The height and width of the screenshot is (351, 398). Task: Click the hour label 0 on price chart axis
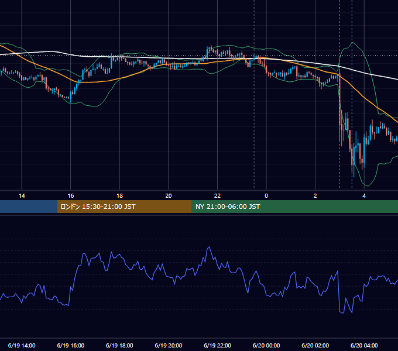tap(266, 196)
